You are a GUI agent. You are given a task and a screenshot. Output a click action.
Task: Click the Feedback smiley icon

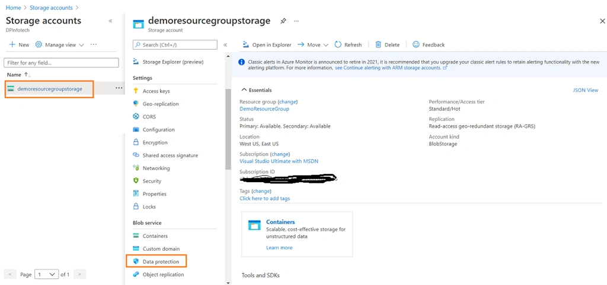(x=416, y=45)
